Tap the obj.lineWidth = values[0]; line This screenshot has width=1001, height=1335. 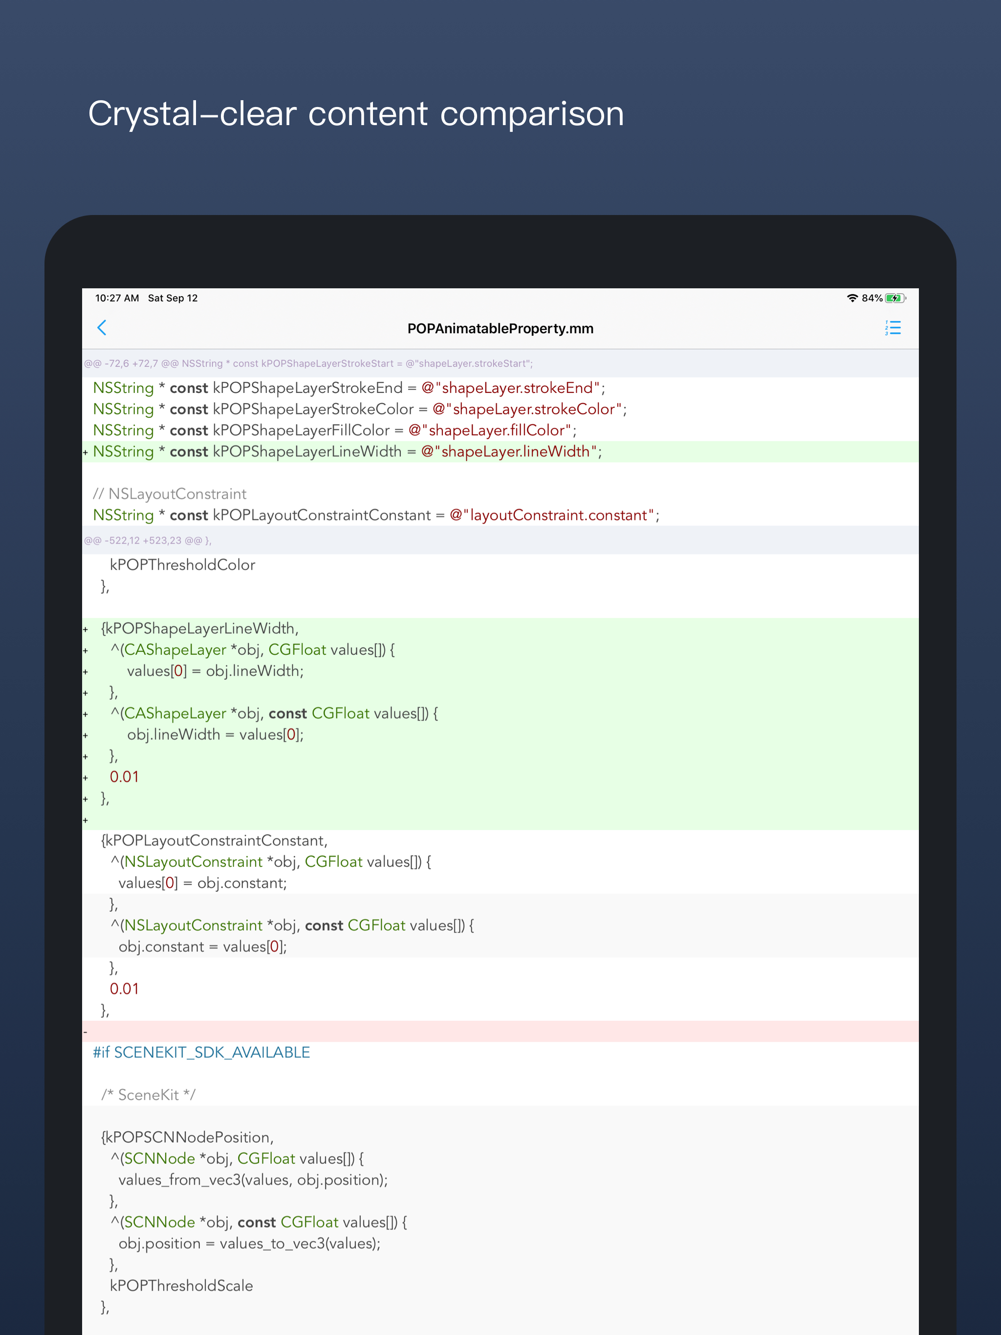pos(216,734)
